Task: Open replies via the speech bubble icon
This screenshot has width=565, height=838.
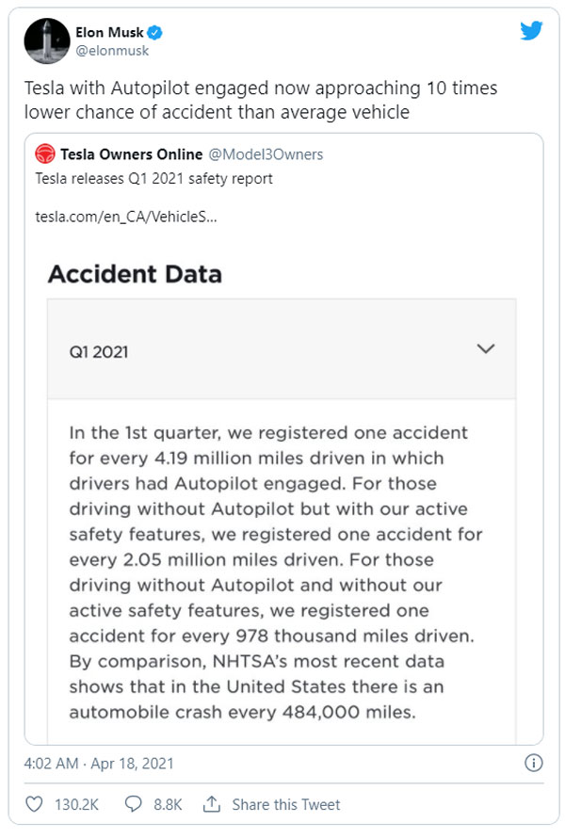Action: (x=134, y=804)
